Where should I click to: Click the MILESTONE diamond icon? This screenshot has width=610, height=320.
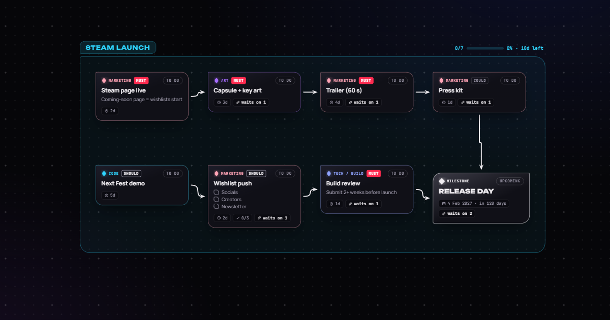point(442,181)
